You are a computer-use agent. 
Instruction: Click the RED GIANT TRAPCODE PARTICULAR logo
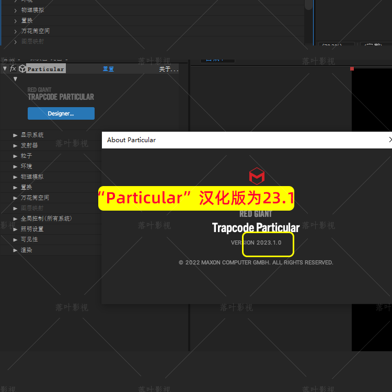(x=61, y=94)
